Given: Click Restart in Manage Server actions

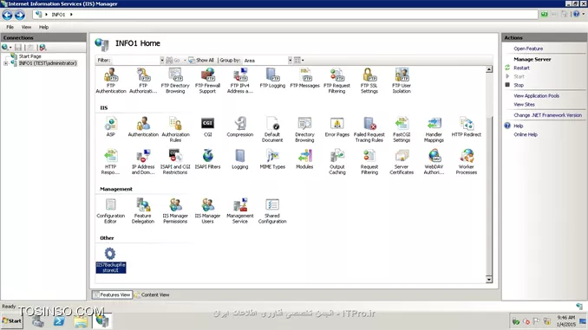Looking at the screenshot, I should coord(521,68).
